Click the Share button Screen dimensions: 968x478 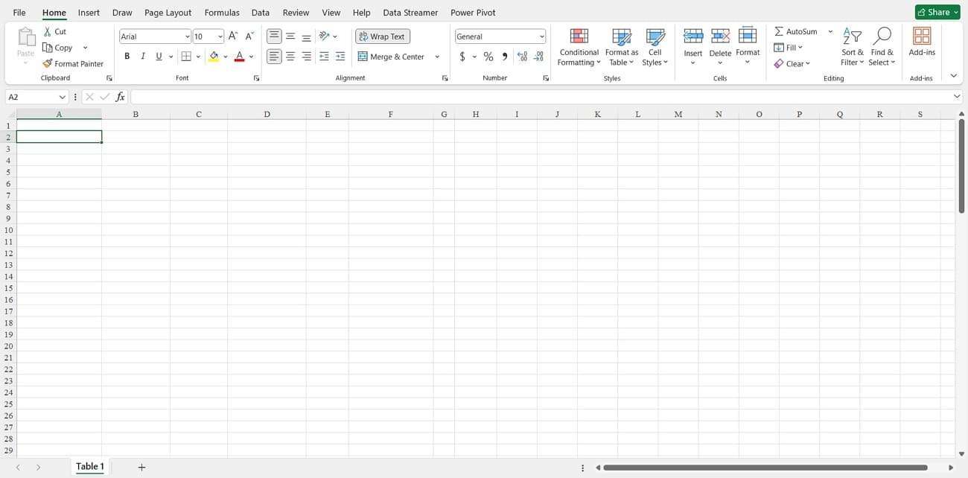[937, 12]
